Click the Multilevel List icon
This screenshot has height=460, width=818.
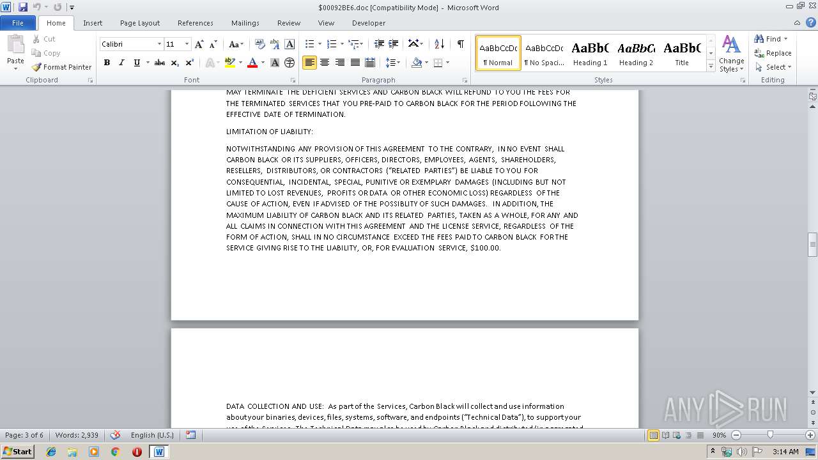pos(353,44)
